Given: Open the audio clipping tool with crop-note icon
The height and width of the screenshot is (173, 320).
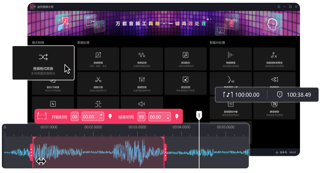Looking at the screenshot, I should 98,59.
